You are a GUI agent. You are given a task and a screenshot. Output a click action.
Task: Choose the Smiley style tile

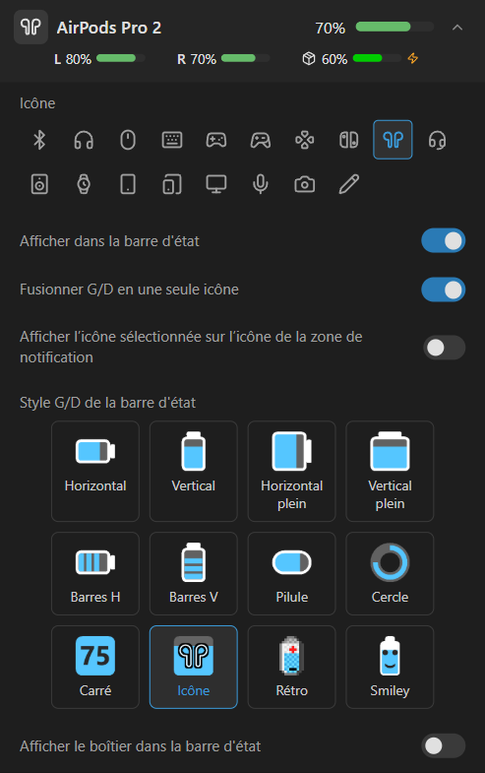point(390,667)
